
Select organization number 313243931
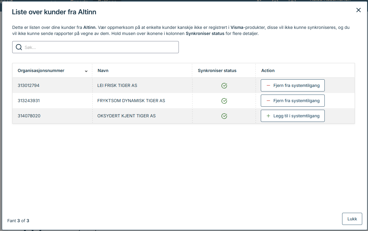pyautogui.click(x=29, y=101)
